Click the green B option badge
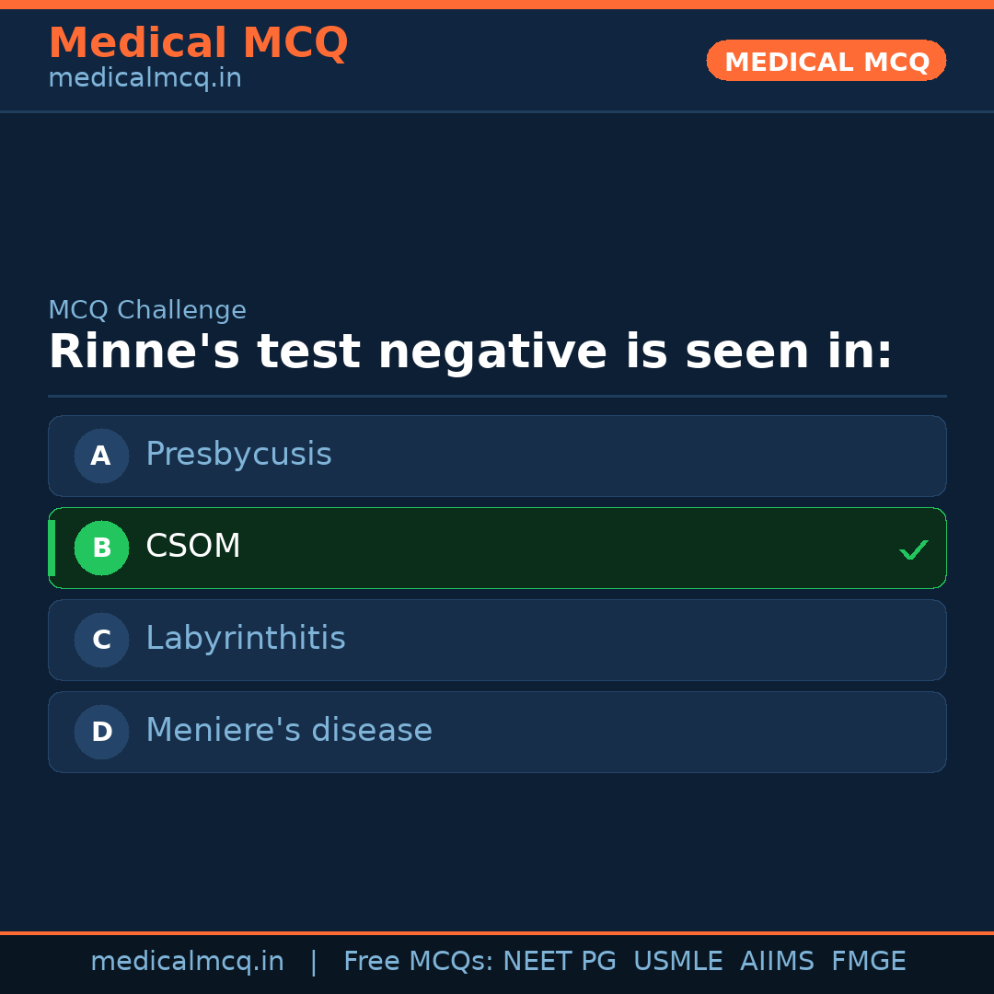 [101, 548]
